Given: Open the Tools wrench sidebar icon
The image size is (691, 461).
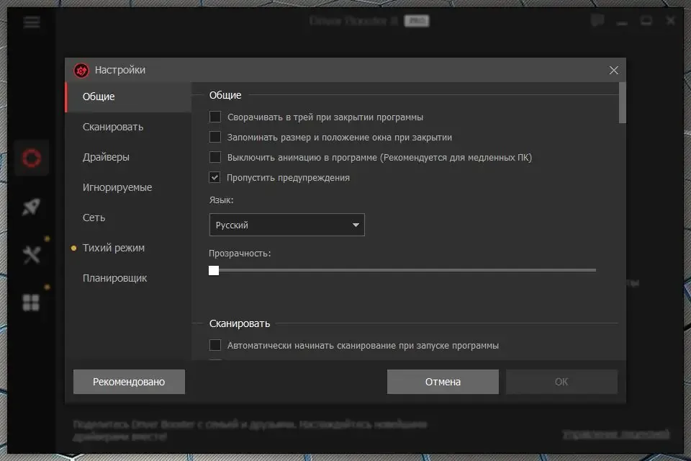Looking at the screenshot, I should 31,254.
